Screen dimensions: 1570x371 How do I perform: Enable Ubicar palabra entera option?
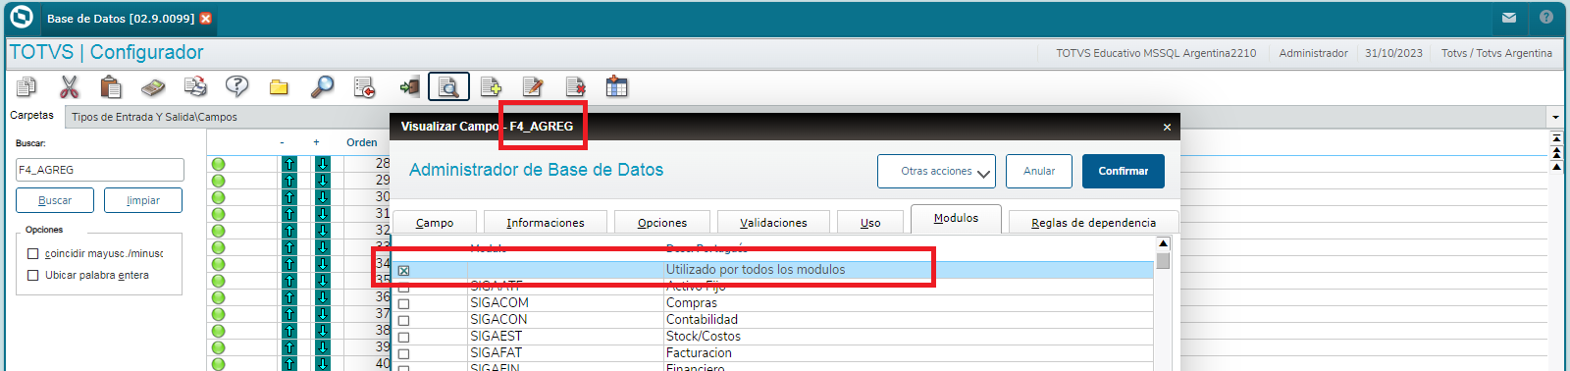(x=33, y=276)
